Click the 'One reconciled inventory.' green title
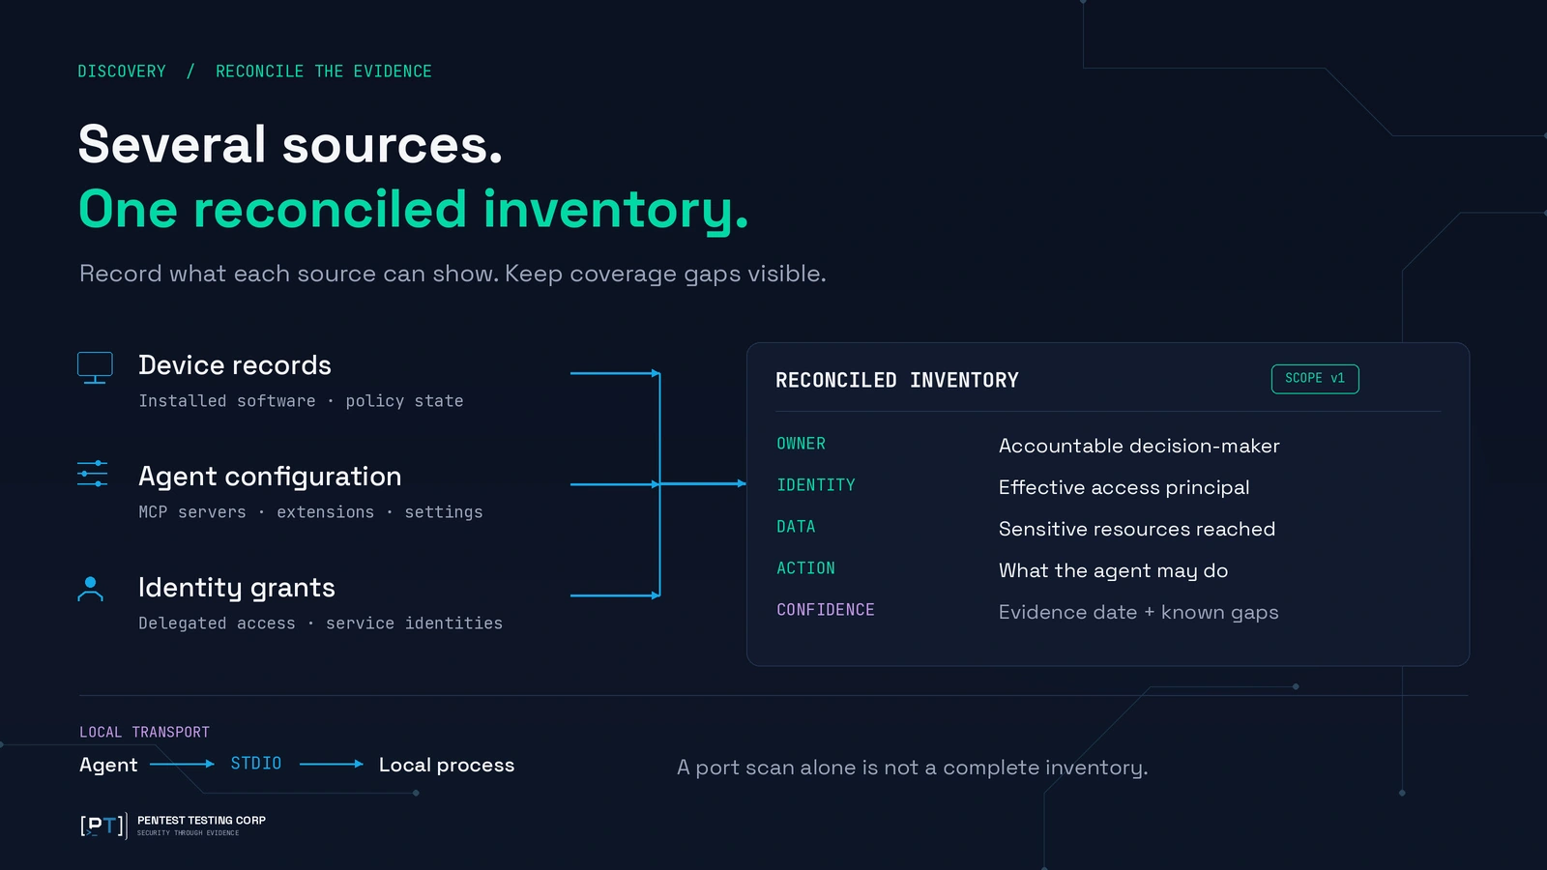Screen dimensions: 1547x870 point(414,211)
